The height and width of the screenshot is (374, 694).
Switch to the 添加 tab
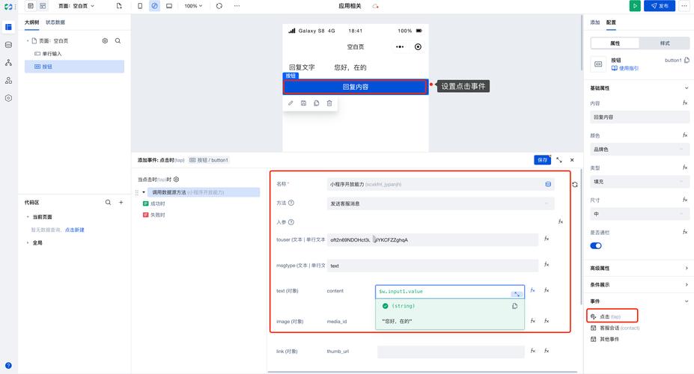(595, 22)
